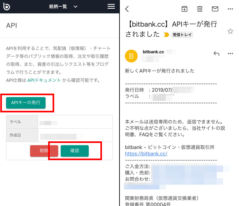Click the APIキーの発行 button
Image resolution: width=239 pixels, height=206 pixels.
26,103
